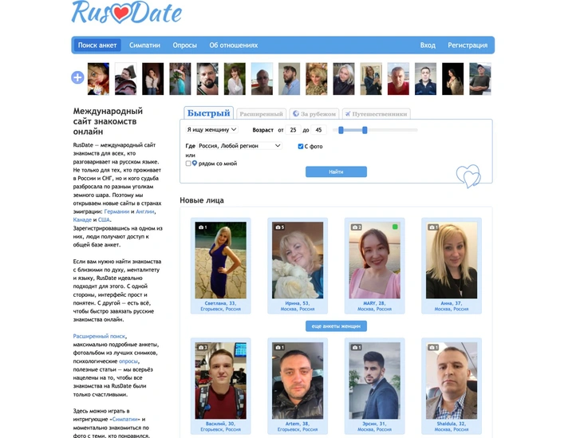Click the 'Найти' search button
Viewport: 584px width, 438px height.
click(x=336, y=172)
